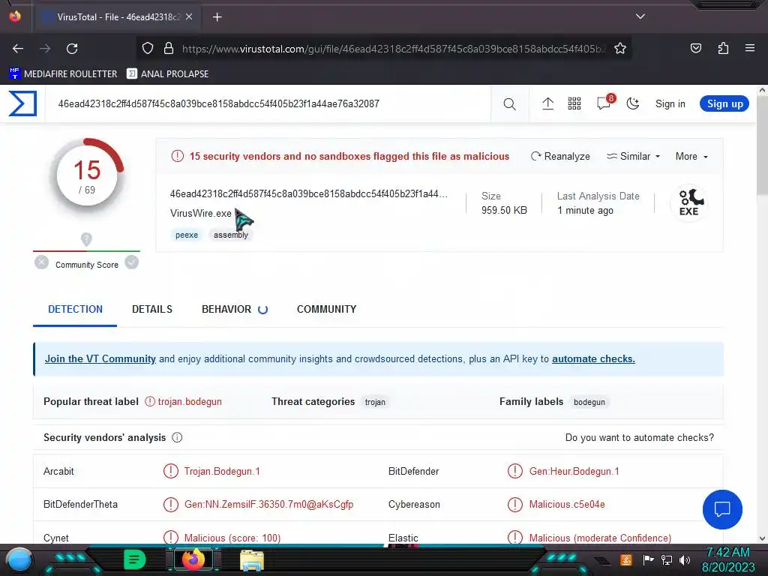Open Start orb menu
This screenshot has height=576, width=768.
(x=19, y=561)
